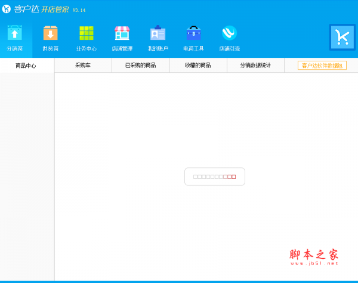Click the V3.14 version label
The image size is (358, 283).
tap(79, 10)
